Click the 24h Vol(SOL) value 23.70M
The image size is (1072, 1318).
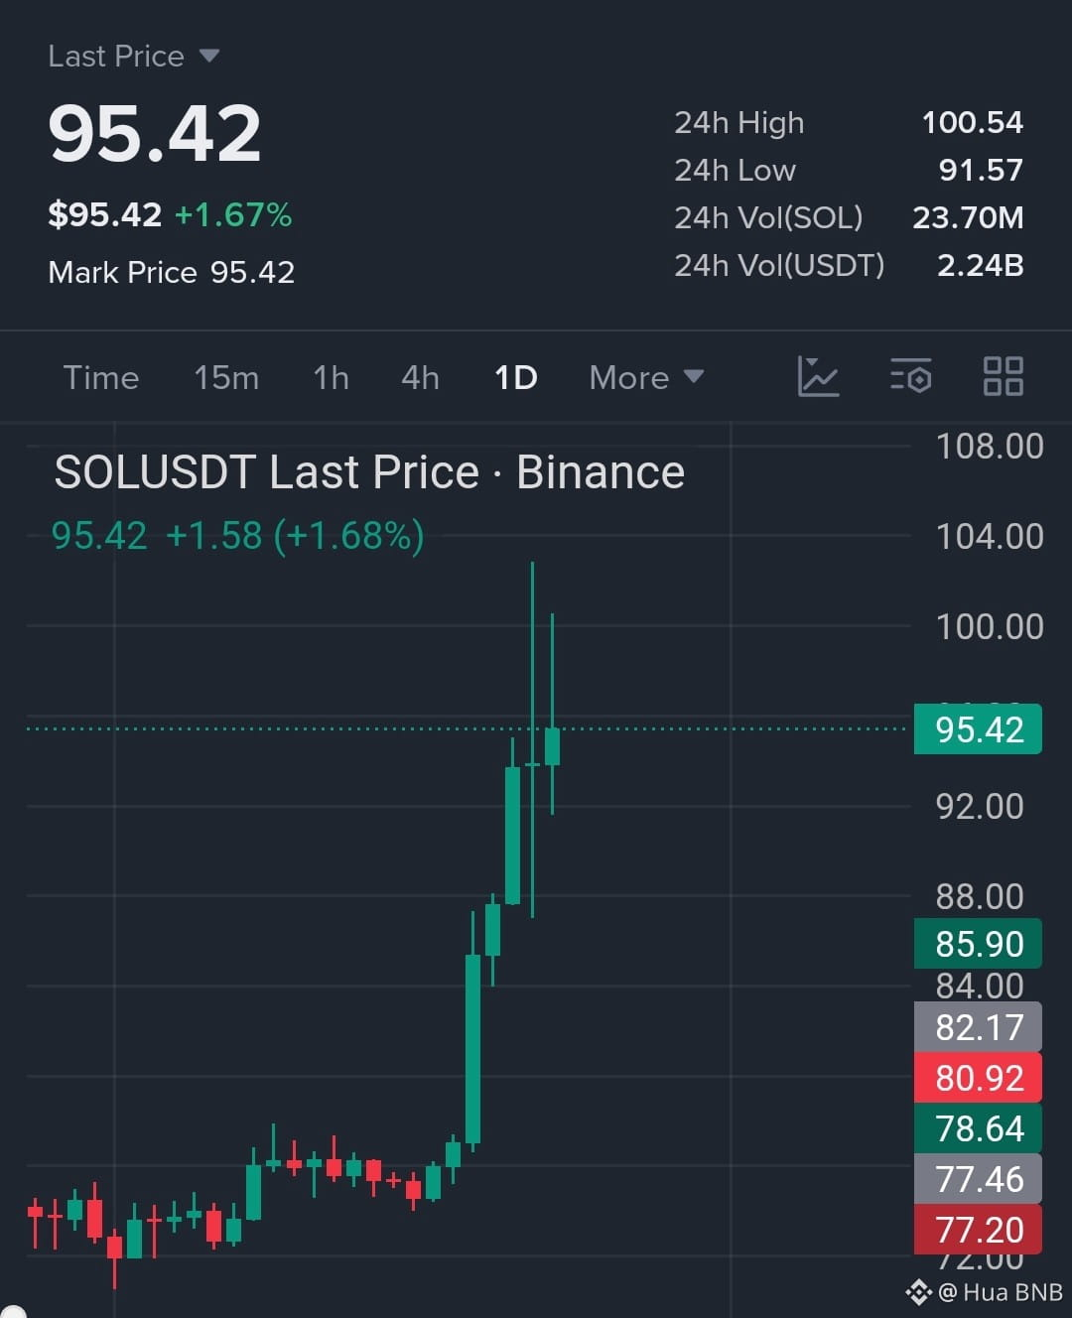[x=968, y=217]
